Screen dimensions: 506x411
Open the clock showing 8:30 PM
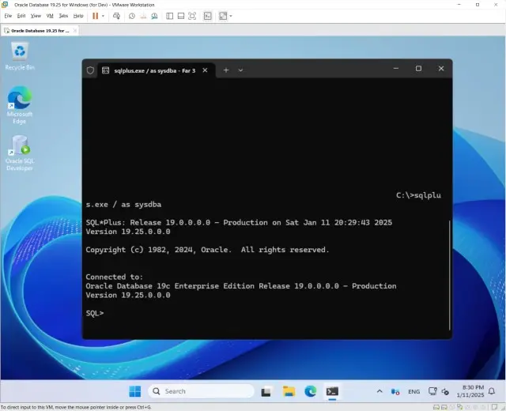pyautogui.click(x=470, y=391)
